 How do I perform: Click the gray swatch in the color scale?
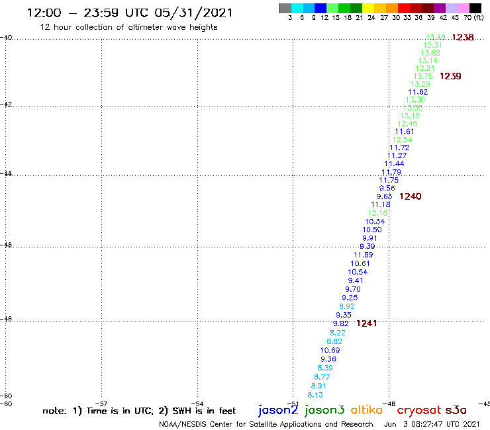pyautogui.click(x=285, y=9)
